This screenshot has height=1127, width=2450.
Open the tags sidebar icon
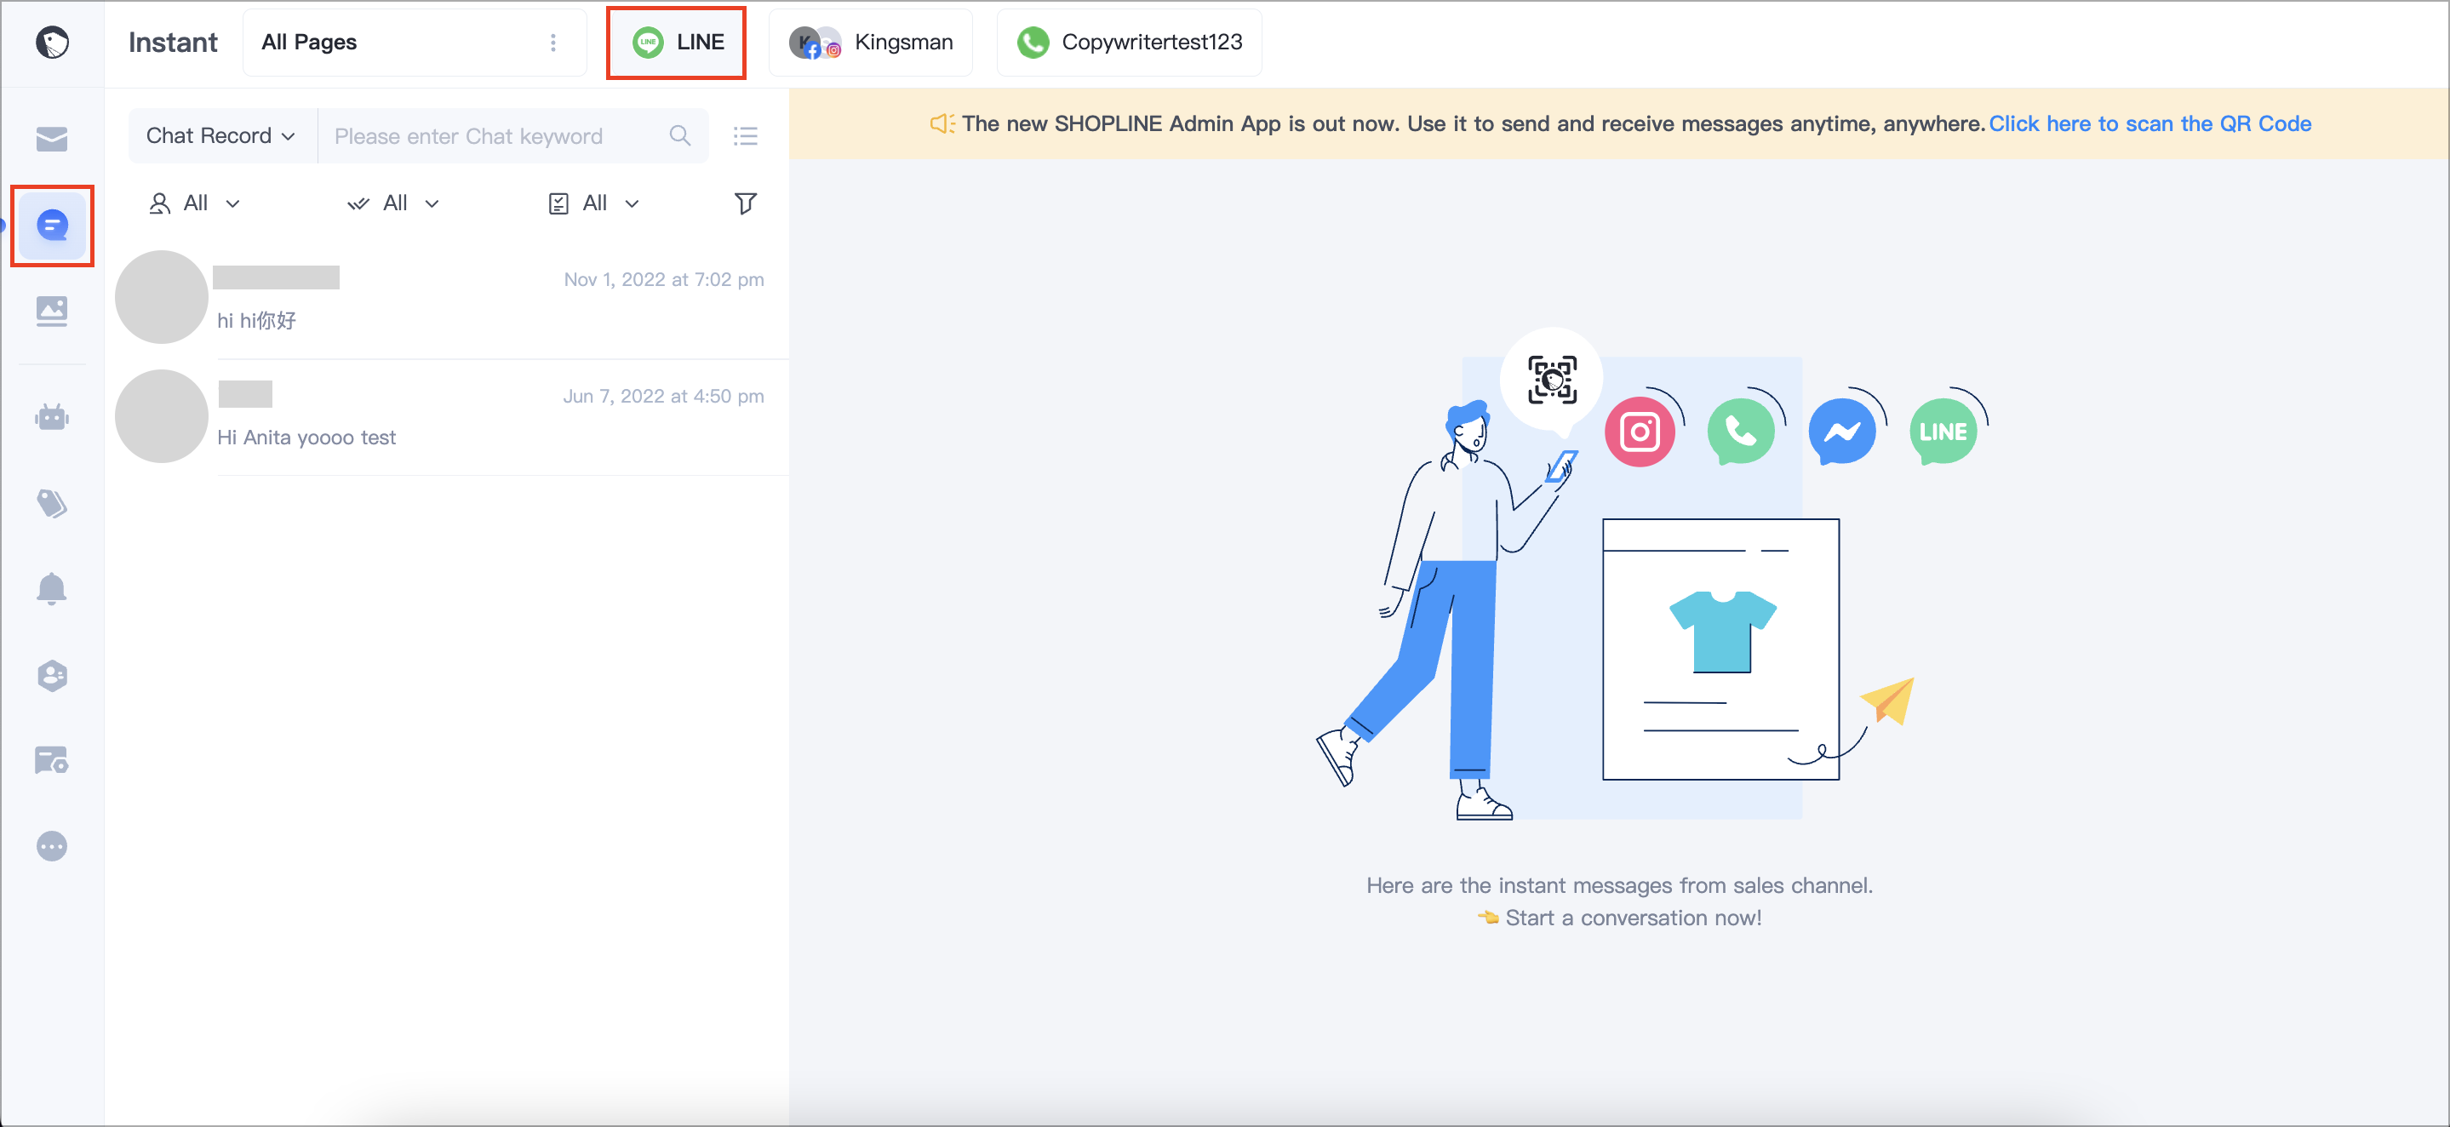click(x=52, y=503)
